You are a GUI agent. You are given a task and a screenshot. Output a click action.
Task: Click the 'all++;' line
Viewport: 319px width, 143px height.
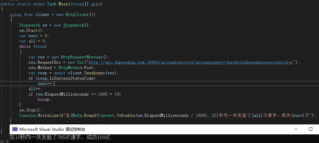pos(35,89)
